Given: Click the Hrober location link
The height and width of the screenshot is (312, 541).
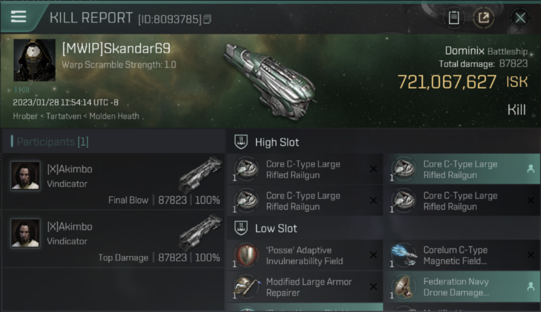Looking at the screenshot, I should click(25, 116).
